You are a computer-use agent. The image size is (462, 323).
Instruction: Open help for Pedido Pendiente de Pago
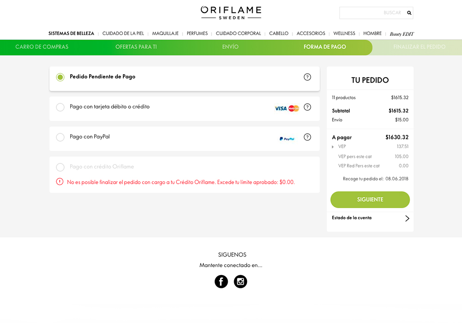(x=307, y=77)
